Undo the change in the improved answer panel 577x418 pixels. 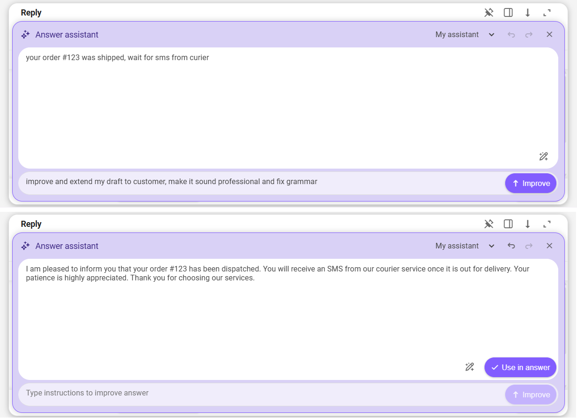pos(511,246)
